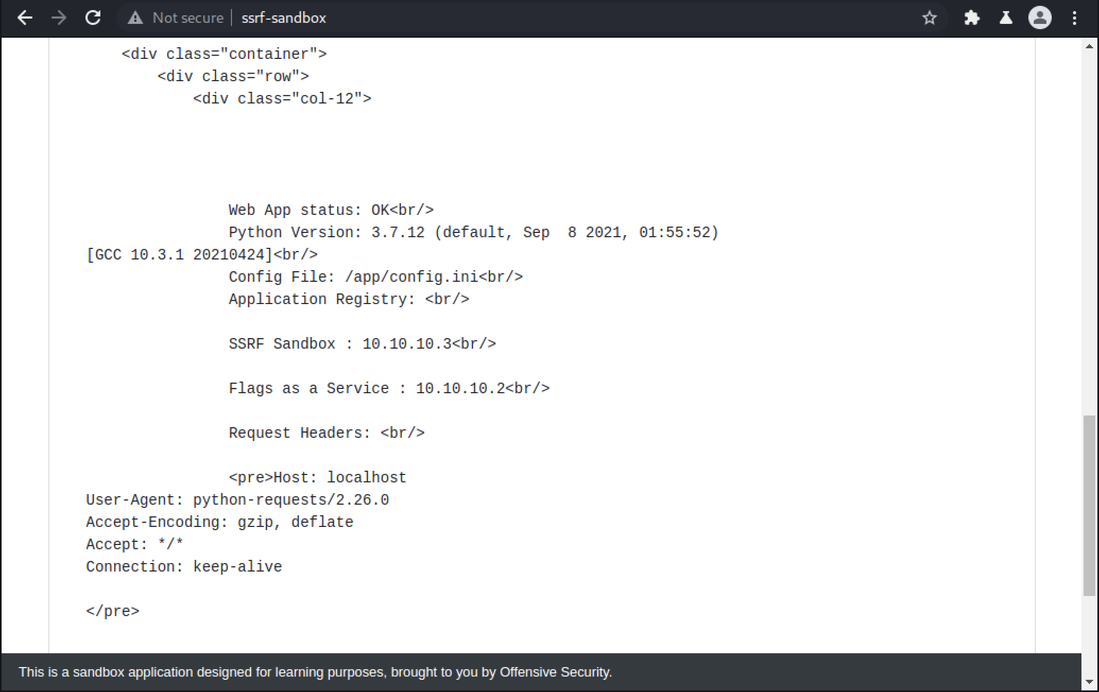Click the Forward navigation arrow
The image size is (1099, 692).
[x=59, y=18]
